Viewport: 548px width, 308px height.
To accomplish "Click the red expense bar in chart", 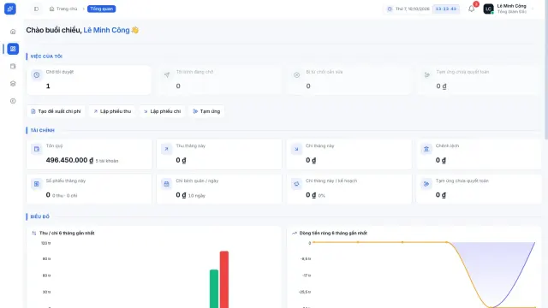I will 224,280.
